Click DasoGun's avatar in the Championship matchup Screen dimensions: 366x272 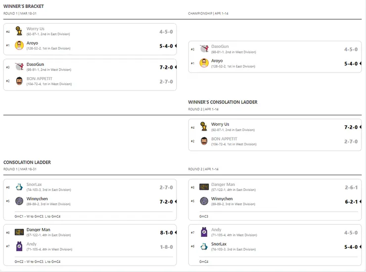coord(204,48)
